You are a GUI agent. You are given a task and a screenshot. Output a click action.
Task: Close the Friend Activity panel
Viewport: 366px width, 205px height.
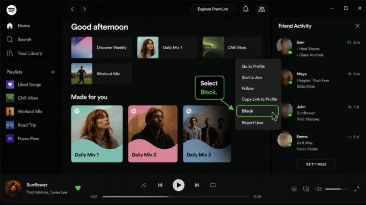[x=357, y=26]
